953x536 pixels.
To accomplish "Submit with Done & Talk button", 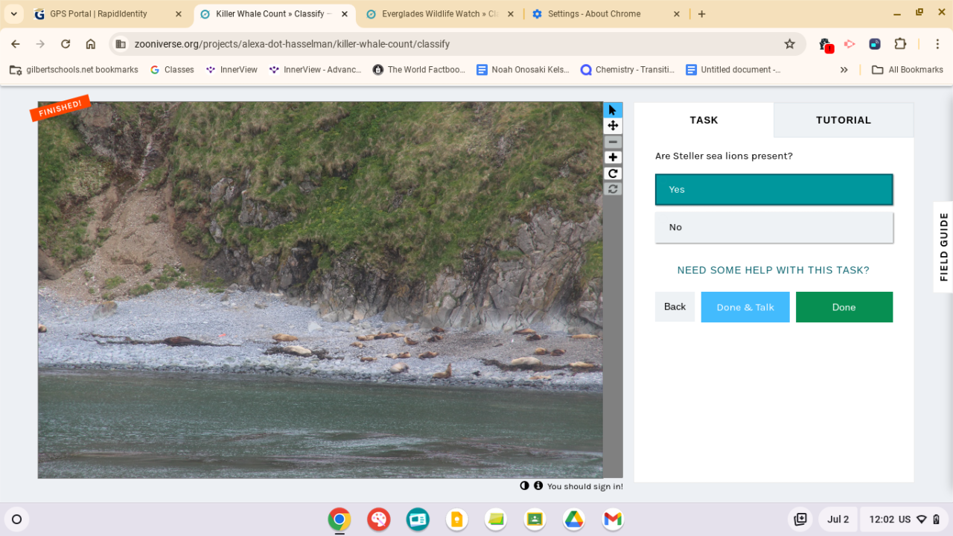I will pos(745,307).
